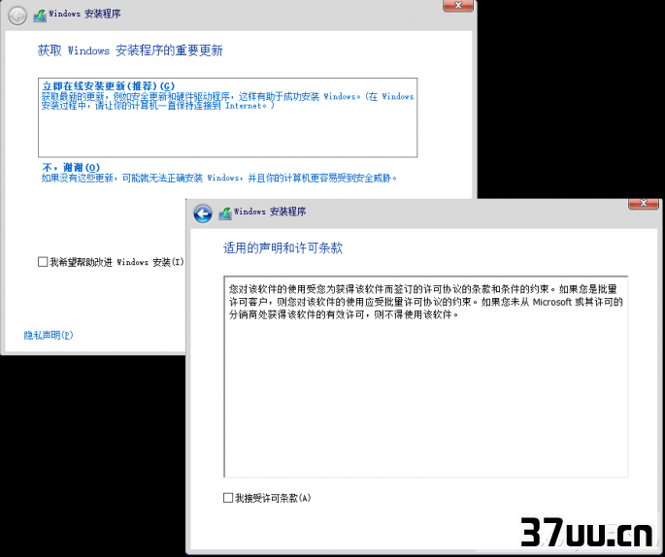Click the warning text 如果没有这些更新
Screen dimensions: 665x557
coord(218,178)
